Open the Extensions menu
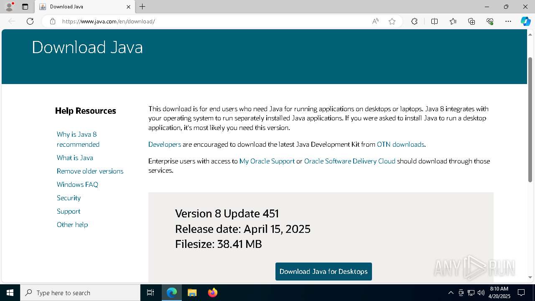Image resolution: width=535 pixels, height=301 pixels. click(x=414, y=21)
